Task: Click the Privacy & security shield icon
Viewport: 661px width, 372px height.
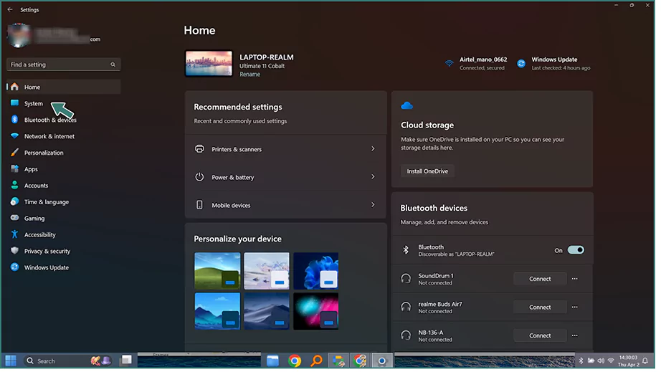Action: tap(15, 252)
